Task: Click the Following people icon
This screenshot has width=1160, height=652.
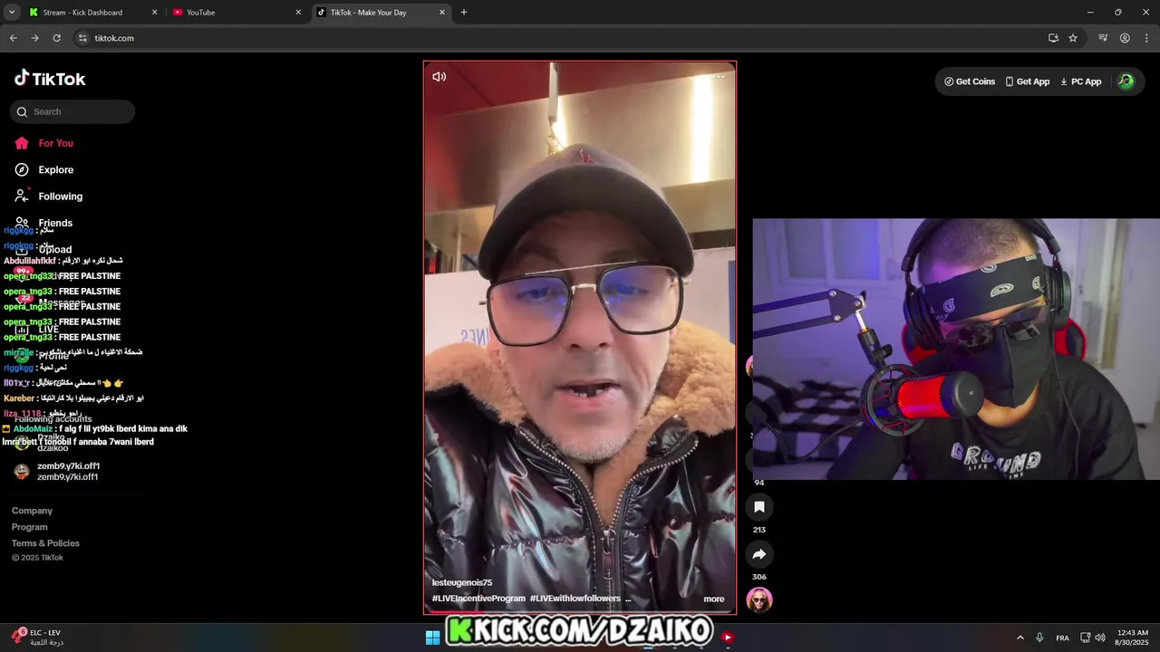Action: [22, 197]
